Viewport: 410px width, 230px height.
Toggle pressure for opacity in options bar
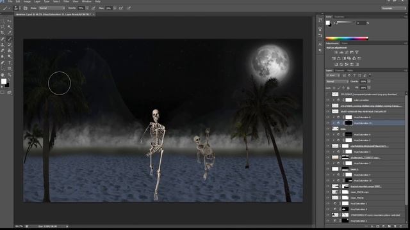tap(94, 8)
